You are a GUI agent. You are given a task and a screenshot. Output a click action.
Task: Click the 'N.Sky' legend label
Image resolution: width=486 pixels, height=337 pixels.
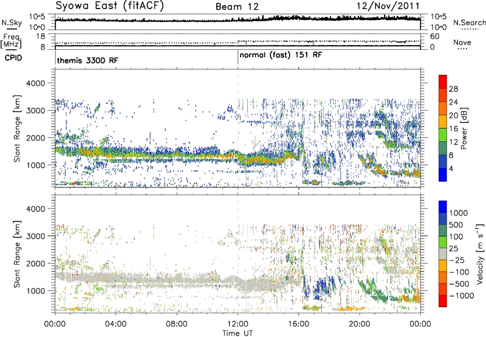12,23
